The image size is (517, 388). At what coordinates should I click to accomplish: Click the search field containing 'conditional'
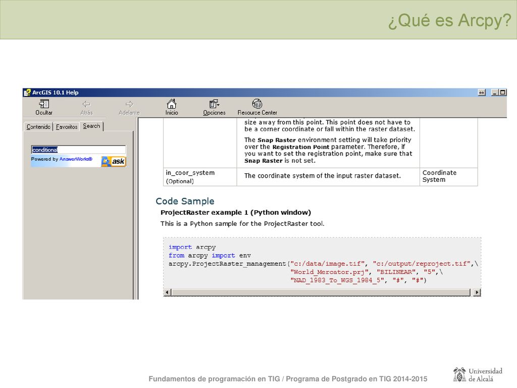pos(78,150)
